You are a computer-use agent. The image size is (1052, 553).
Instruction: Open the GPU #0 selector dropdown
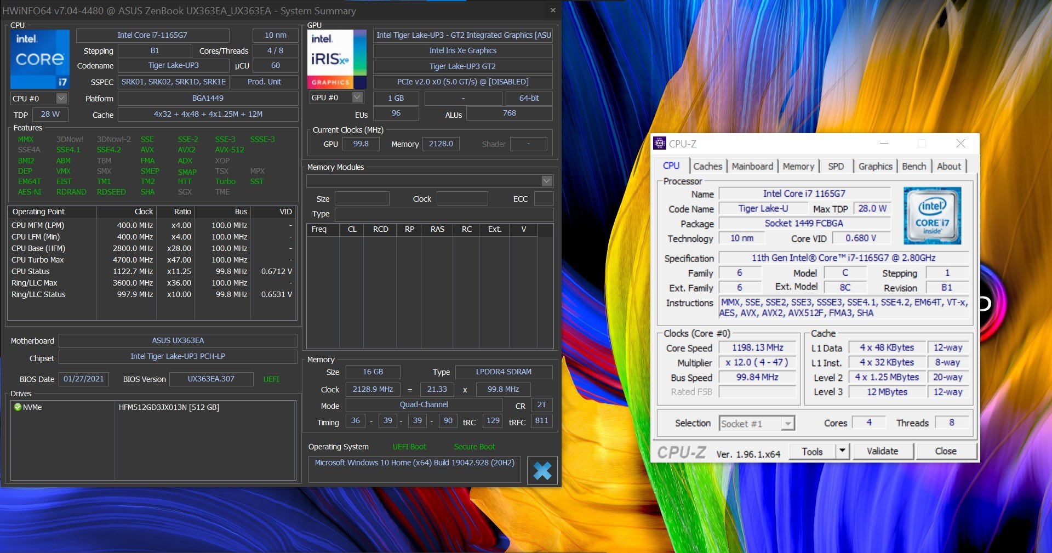357,98
